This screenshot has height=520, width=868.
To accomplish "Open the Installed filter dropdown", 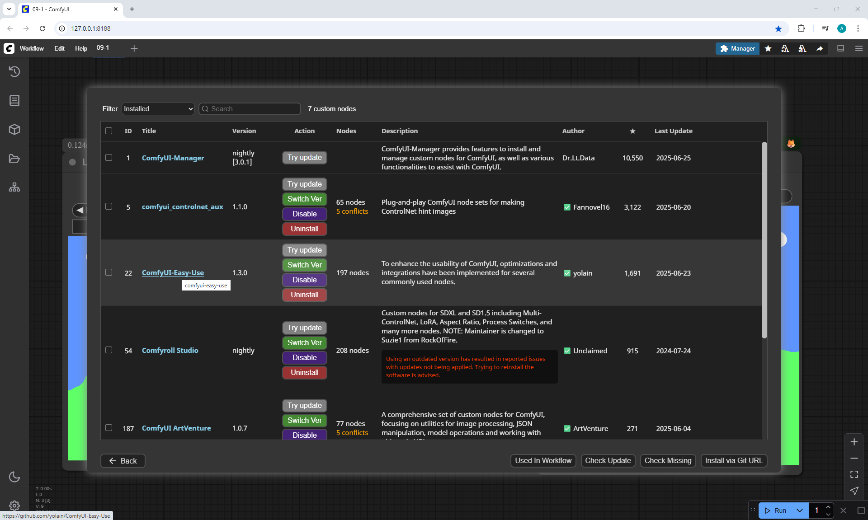I will pos(158,109).
